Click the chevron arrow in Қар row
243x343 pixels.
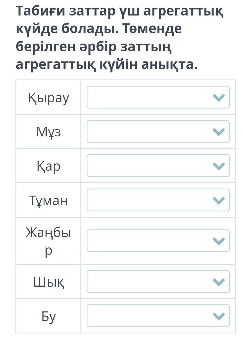click(219, 166)
